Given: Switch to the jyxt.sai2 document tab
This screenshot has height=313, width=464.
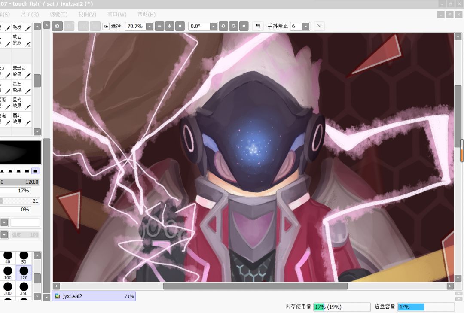Looking at the screenshot, I should [94, 296].
